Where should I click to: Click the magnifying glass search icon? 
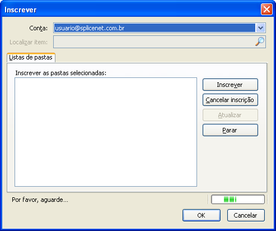(260, 41)
